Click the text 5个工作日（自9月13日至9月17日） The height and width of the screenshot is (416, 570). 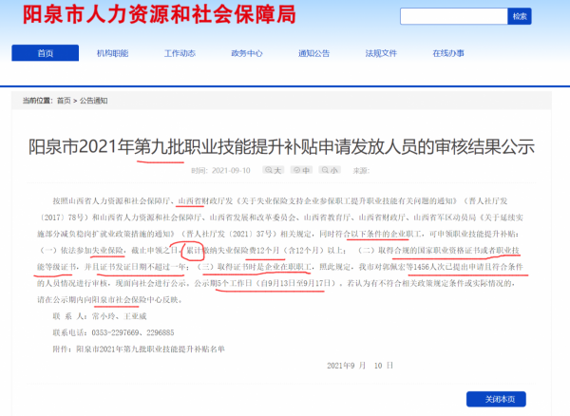(x=275, y=283)
